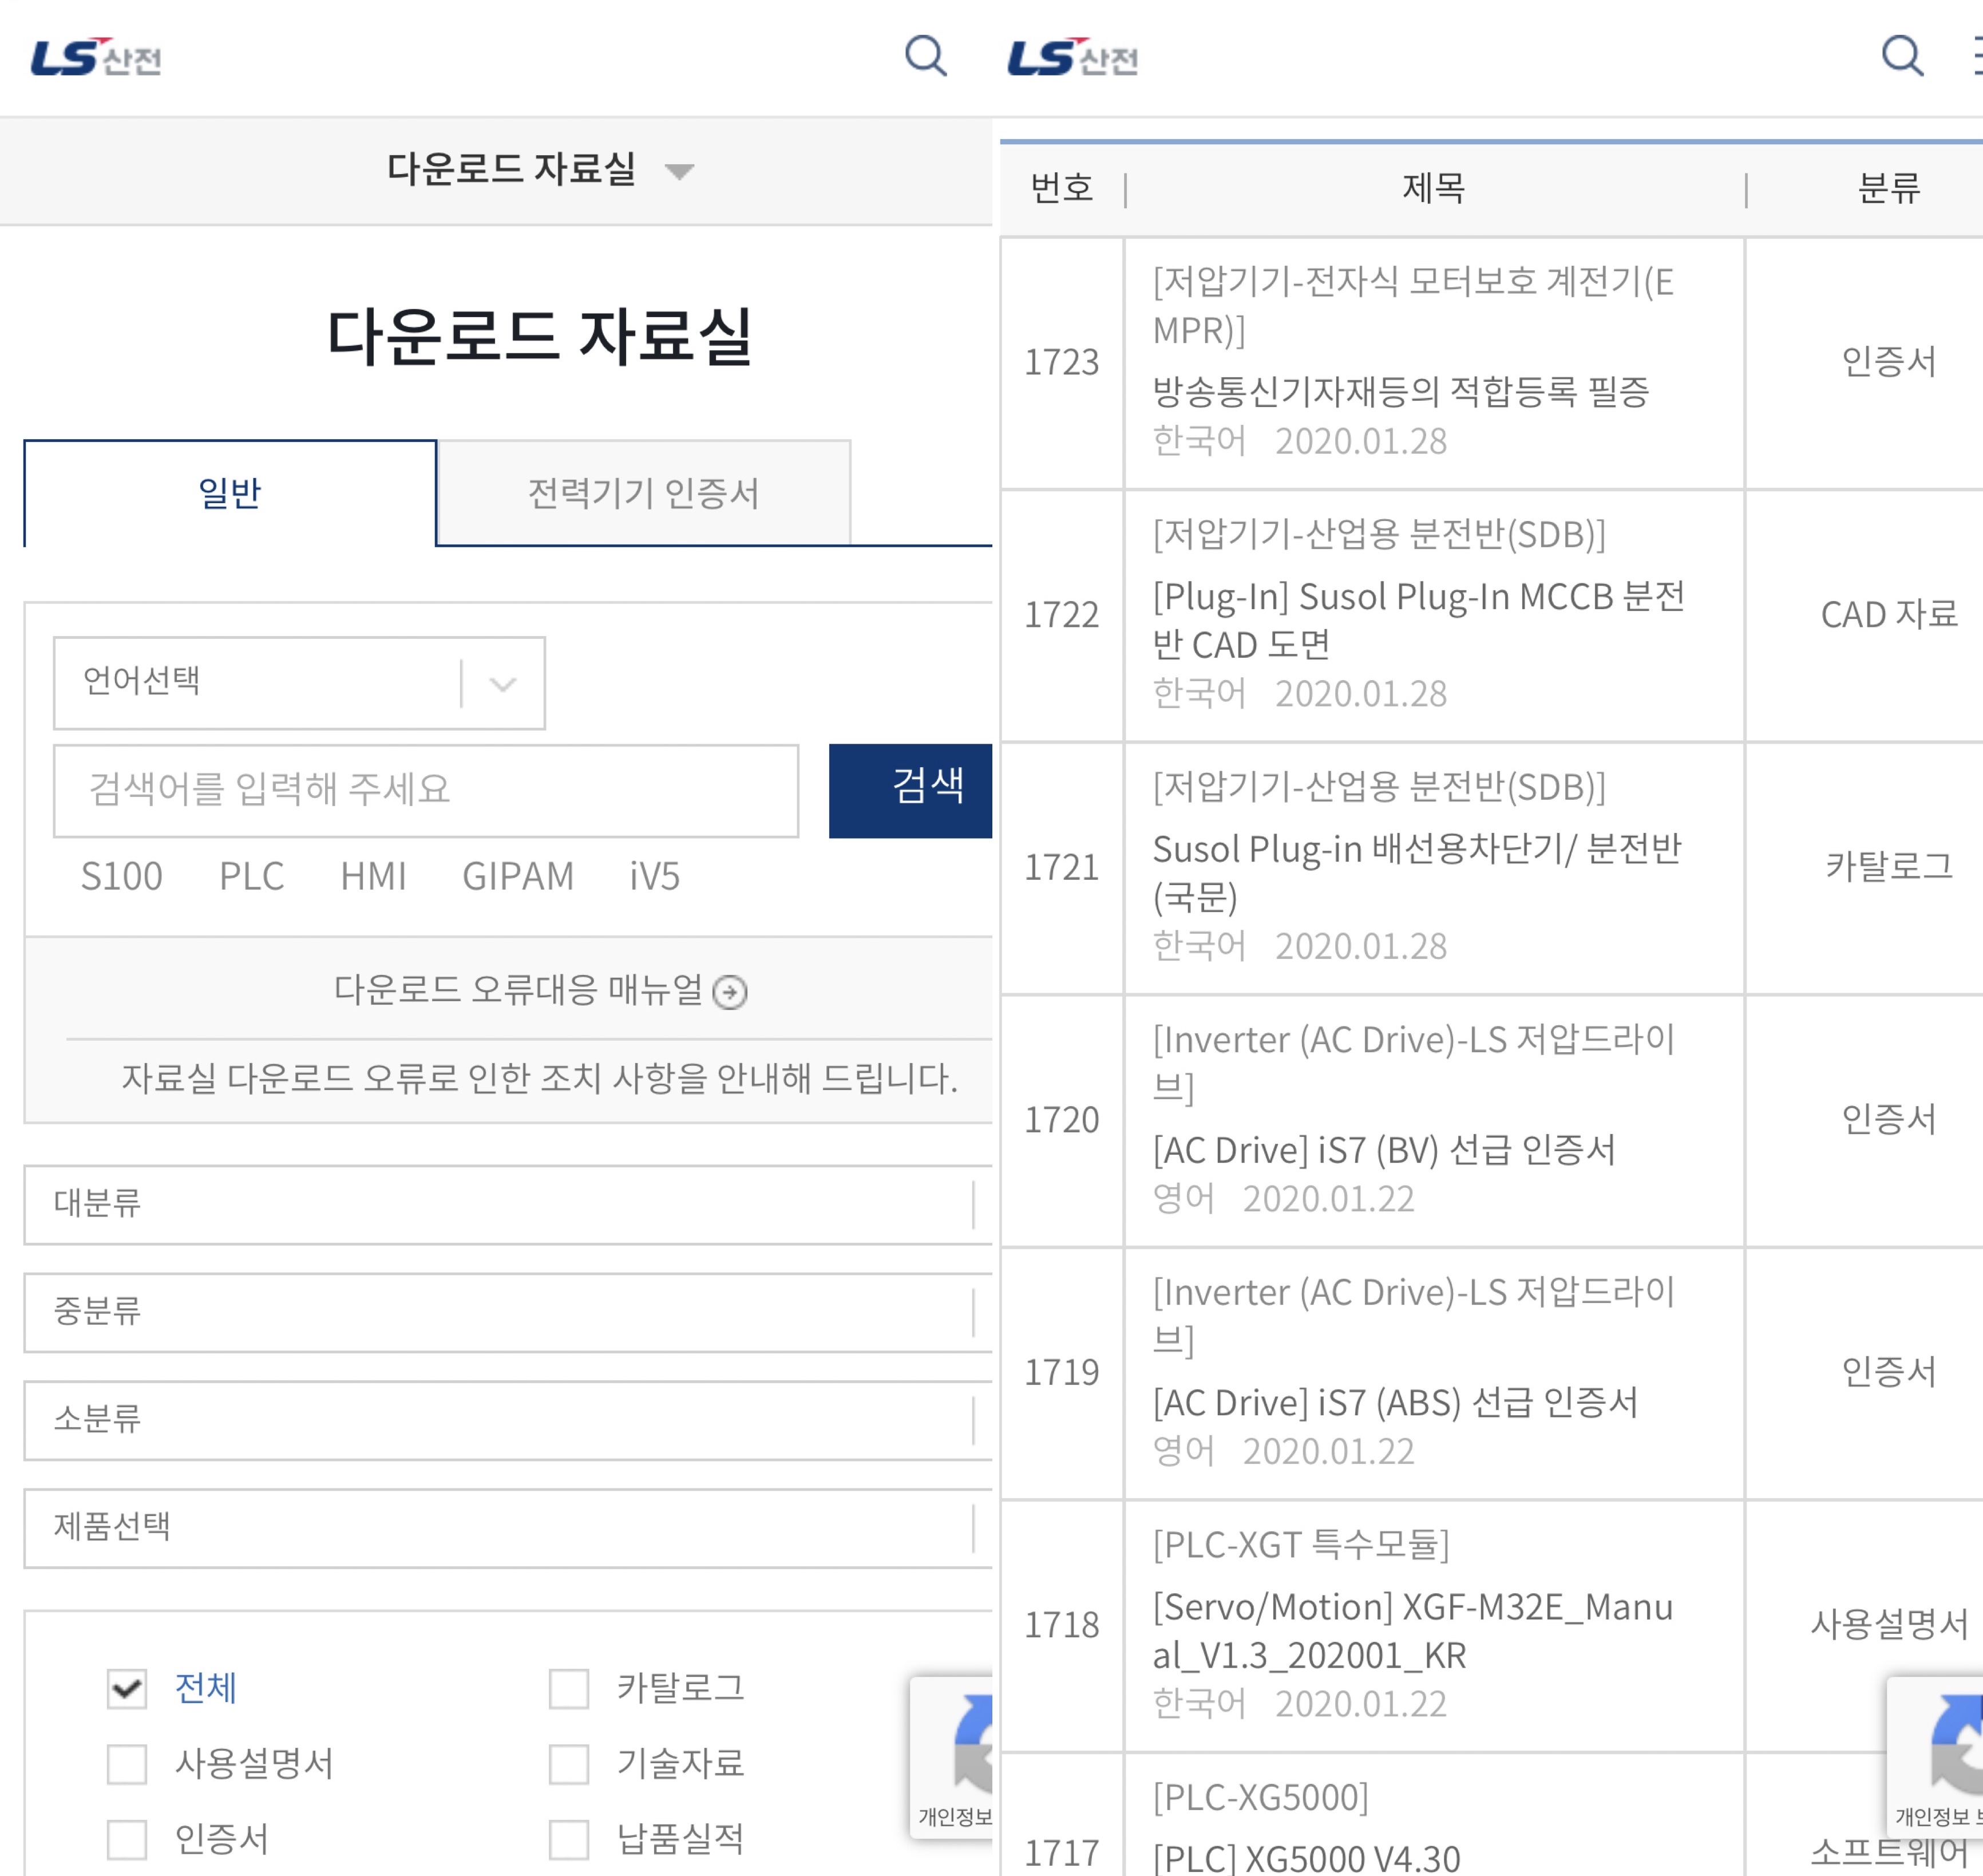1983x1876 pixels.
Task: Open [AC Drive] iS7 (ABS) 선급 인증서 entry
Action: [x=1395, y=1403]
